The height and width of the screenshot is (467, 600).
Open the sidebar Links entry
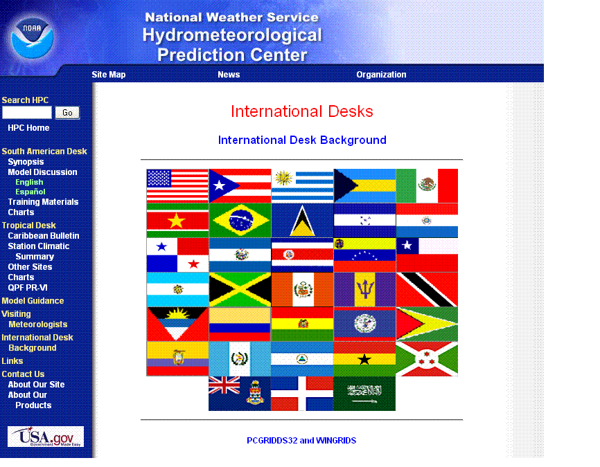12,361
